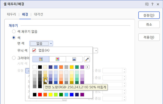The height and width of the screenshot is (104, 163).
Task: Pick dark green in the standard colors row
Action: point(61,95)
